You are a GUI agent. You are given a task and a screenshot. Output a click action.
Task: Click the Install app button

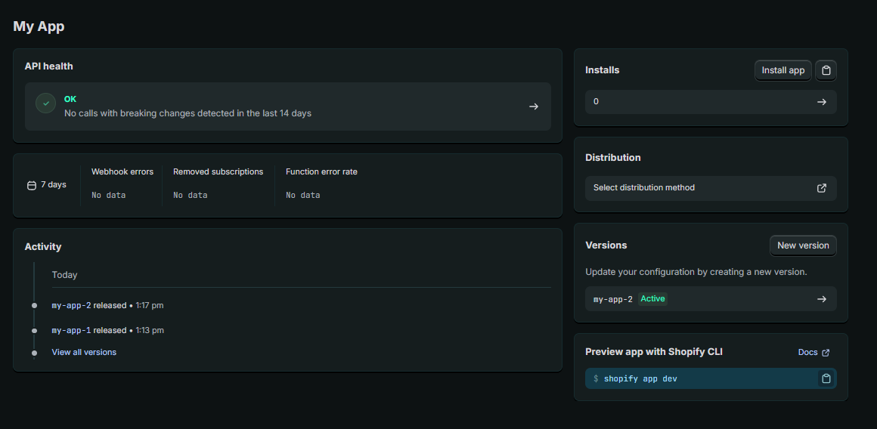click(782, 70)
